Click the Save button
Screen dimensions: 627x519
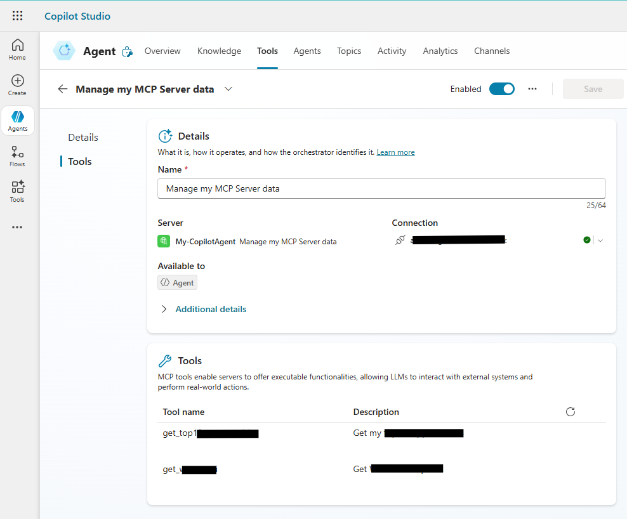(x=593, y=89)
